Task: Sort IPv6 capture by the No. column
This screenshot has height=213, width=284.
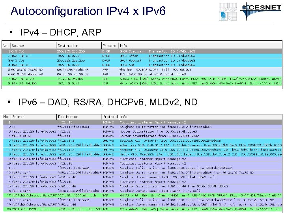Action: coord(7,117)
